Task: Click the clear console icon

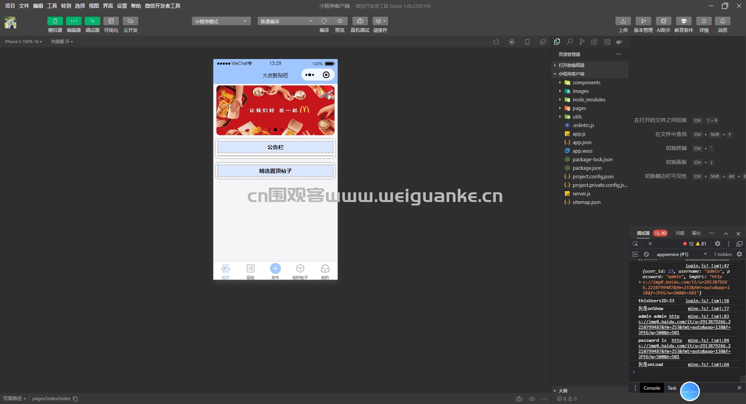Action: tap(646, 254)
